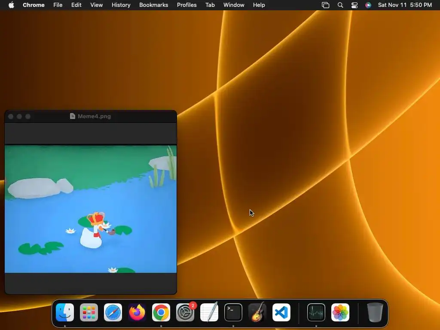
Task: Open the Profiles menu
Action: (187, 5)
